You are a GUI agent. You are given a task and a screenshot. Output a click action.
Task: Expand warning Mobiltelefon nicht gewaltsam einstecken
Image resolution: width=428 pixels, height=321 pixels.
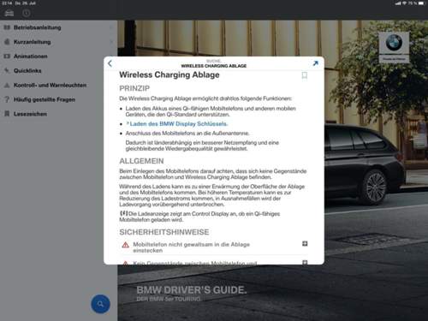point(305,243)
